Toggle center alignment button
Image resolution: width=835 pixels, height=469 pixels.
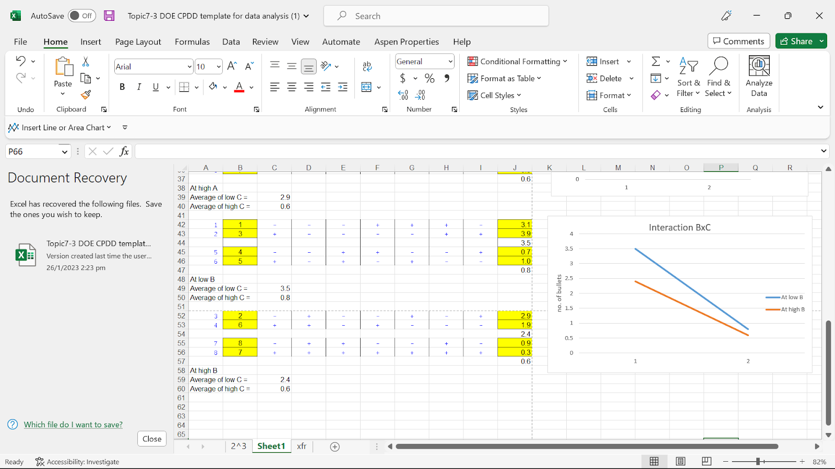tap(292, 87)
